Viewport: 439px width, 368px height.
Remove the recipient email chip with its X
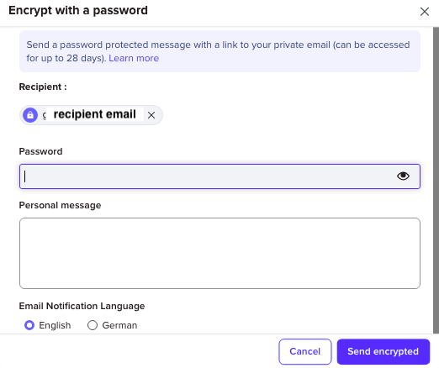pyautogui.click(x=151, y=115)
